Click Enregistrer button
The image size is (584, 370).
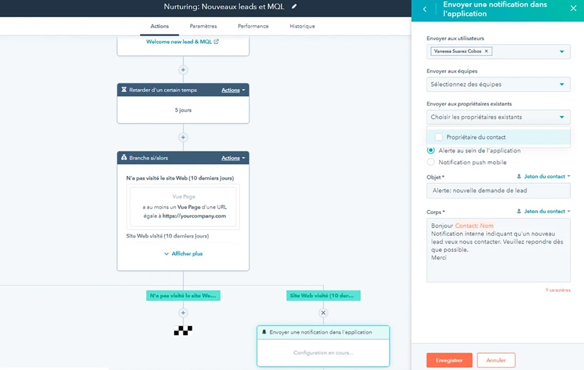coord(449,360)
